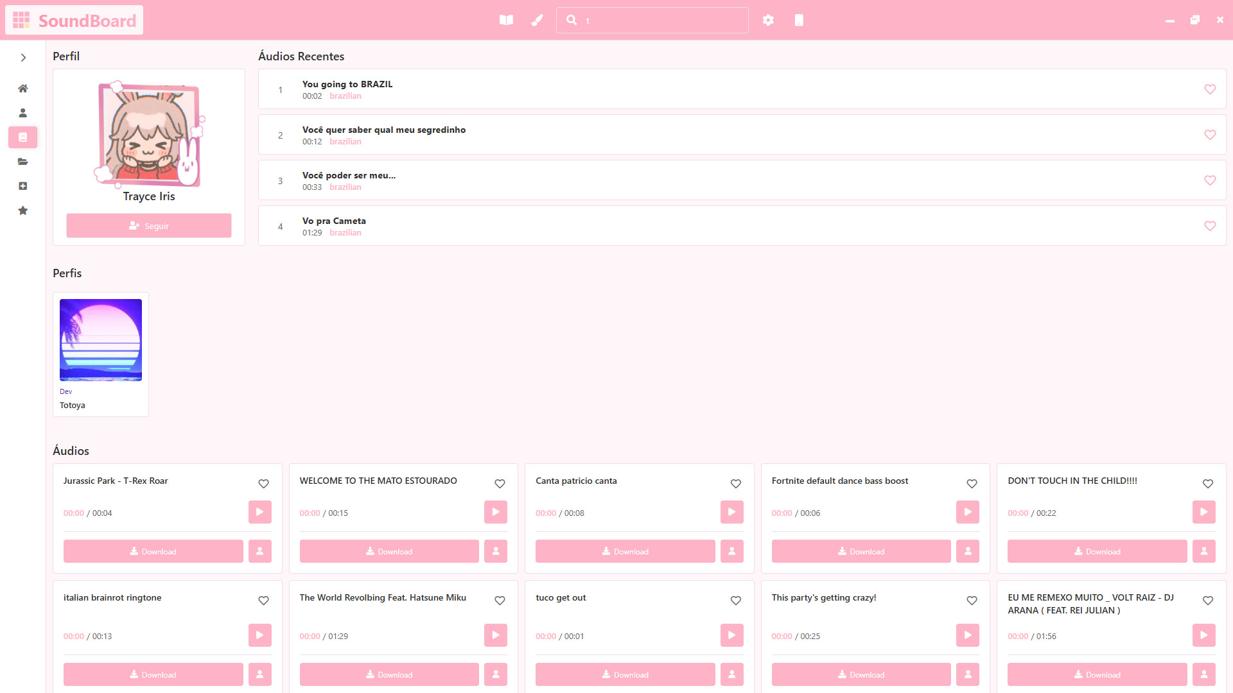Open the settings gear icon
The image size is (1233, 693).
(x=768, y=20)
